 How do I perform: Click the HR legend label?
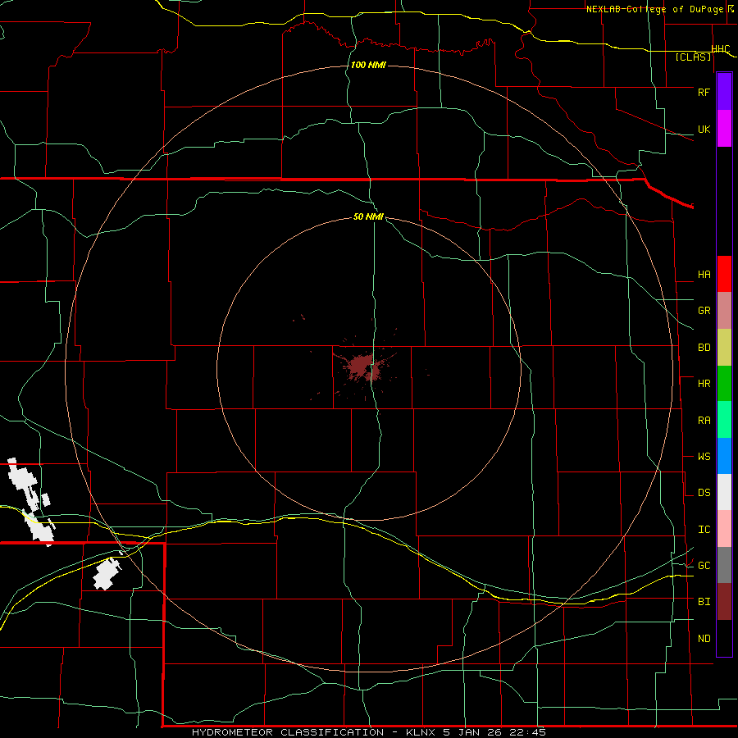tap(704, 383)
